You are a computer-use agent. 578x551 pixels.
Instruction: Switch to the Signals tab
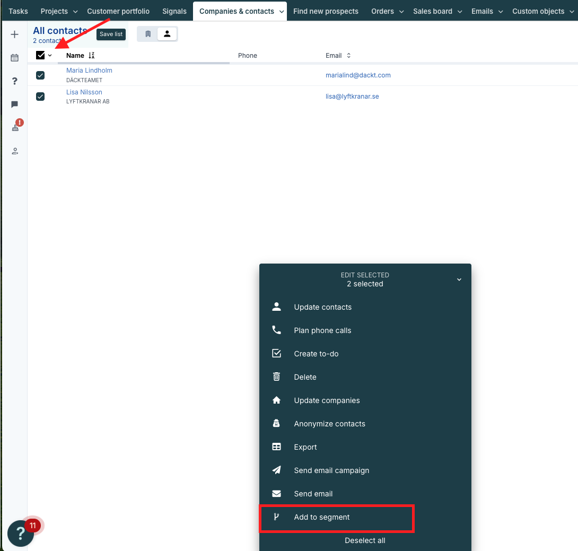click(174, 11)
